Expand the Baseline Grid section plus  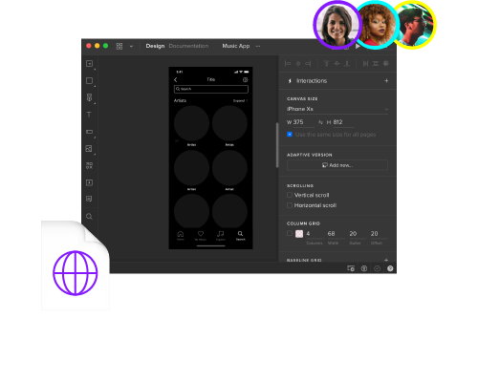pyautogui.click(x=386, y=260)
